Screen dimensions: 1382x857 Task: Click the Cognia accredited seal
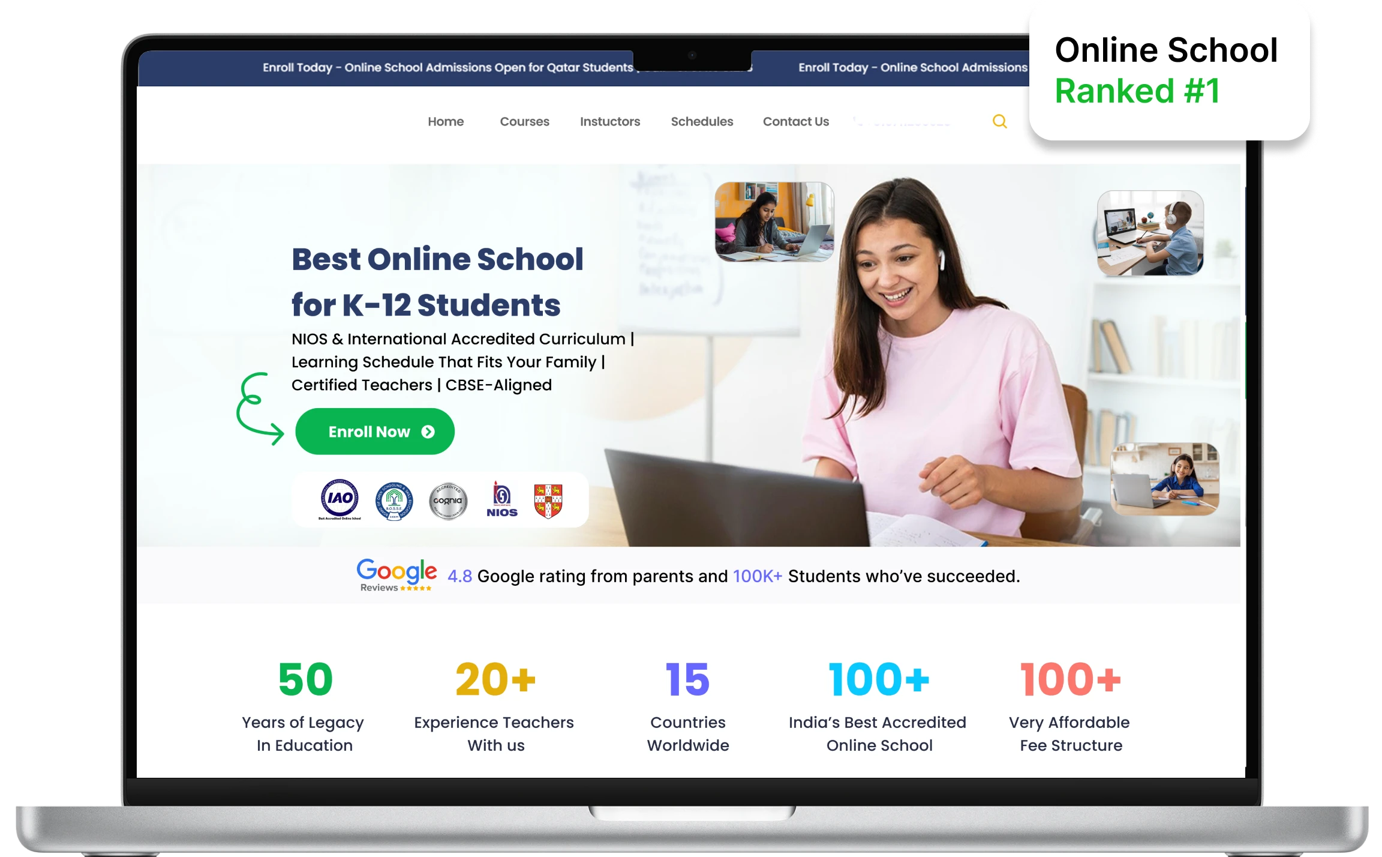click(448, 501)
